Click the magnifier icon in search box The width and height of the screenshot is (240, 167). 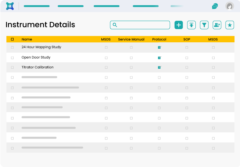pos(115,25)
